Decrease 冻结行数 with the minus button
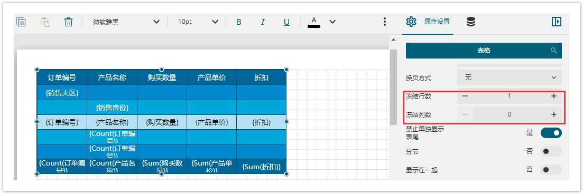Image resolution: width=583 pixels, height=194 pixels. (x=465, y=96)
